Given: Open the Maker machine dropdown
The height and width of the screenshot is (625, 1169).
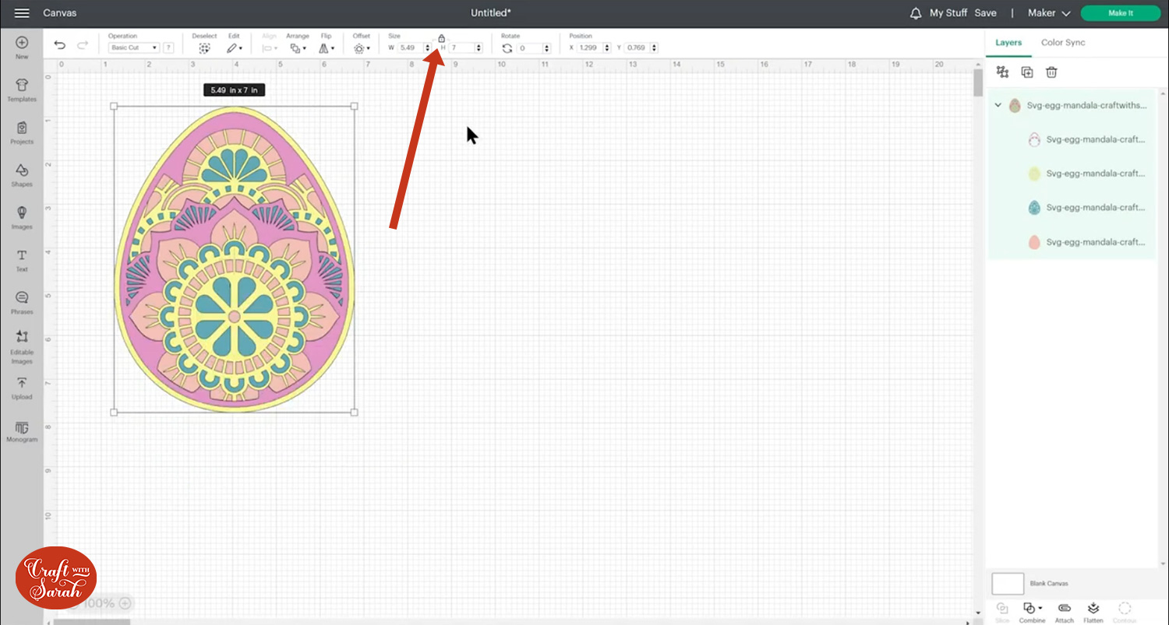Looking at the screenshot, I should (1049, 13).
